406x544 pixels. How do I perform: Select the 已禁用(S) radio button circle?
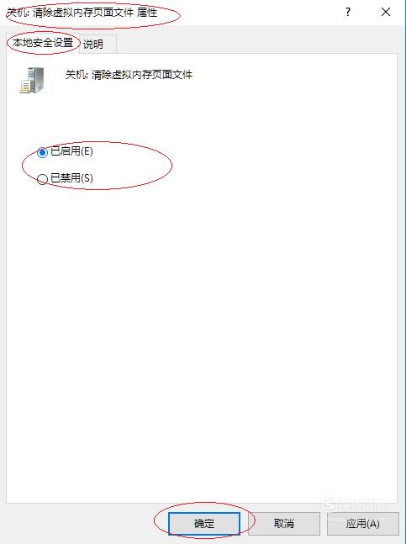42,179
